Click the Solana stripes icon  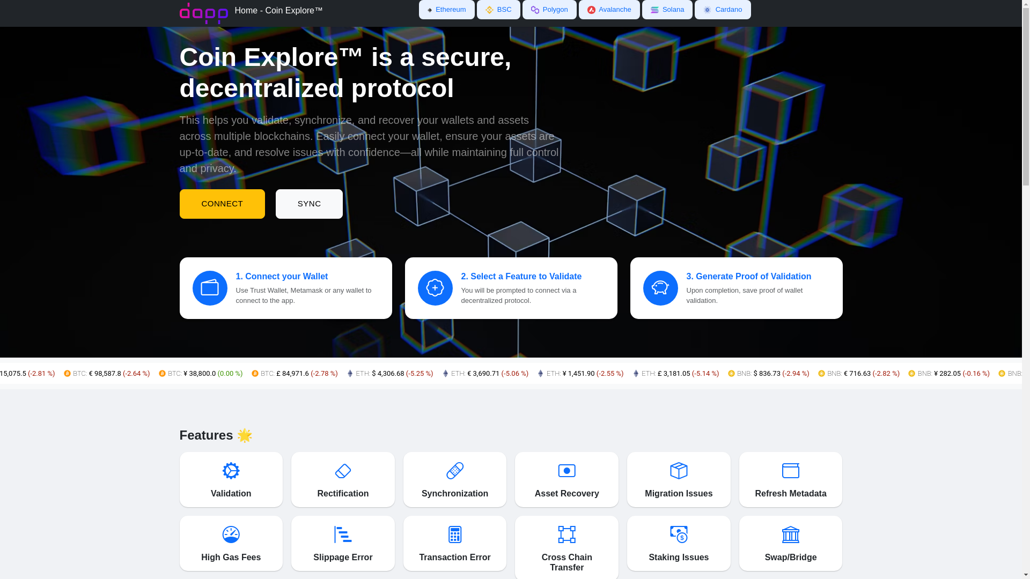[654, 10]
